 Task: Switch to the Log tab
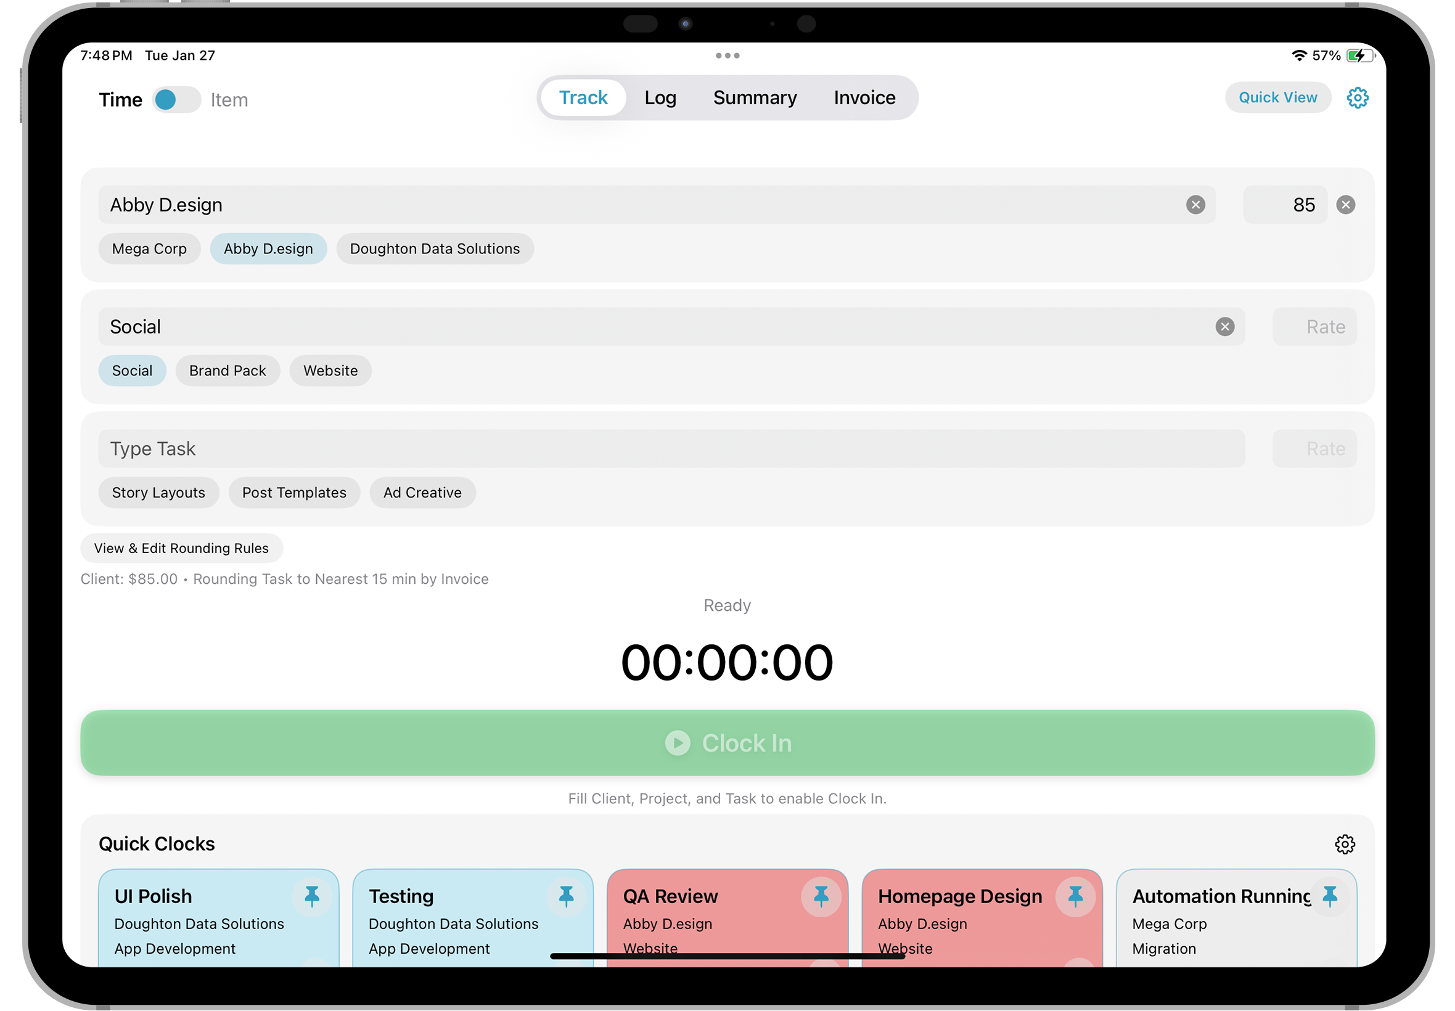661,97
